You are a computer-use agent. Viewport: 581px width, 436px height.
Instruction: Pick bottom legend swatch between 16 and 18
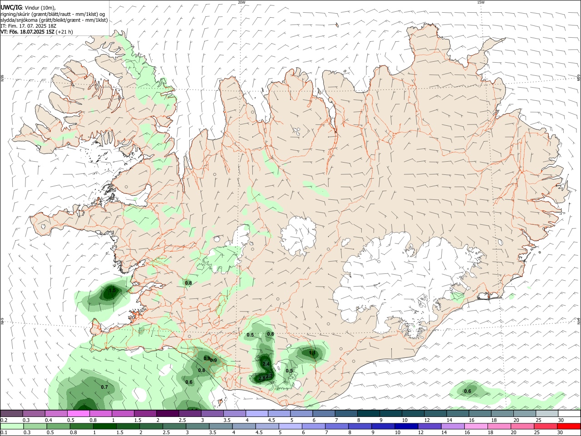tap(476, 426)
